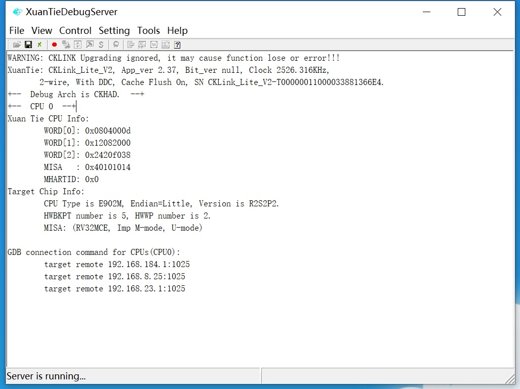The height and width of the screenshot is (389, 520).
Task: Open the Setting menu
Action: pyautogui.click(x=114, y=30)
